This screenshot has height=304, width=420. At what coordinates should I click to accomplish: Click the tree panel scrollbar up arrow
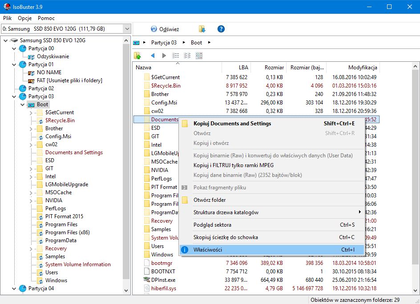pyautogui.click(x=126, y=40)
